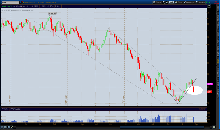The width and height of the screenshot is (220, 130).
Task: Open the Drawings menu
Action: [189, 2]
